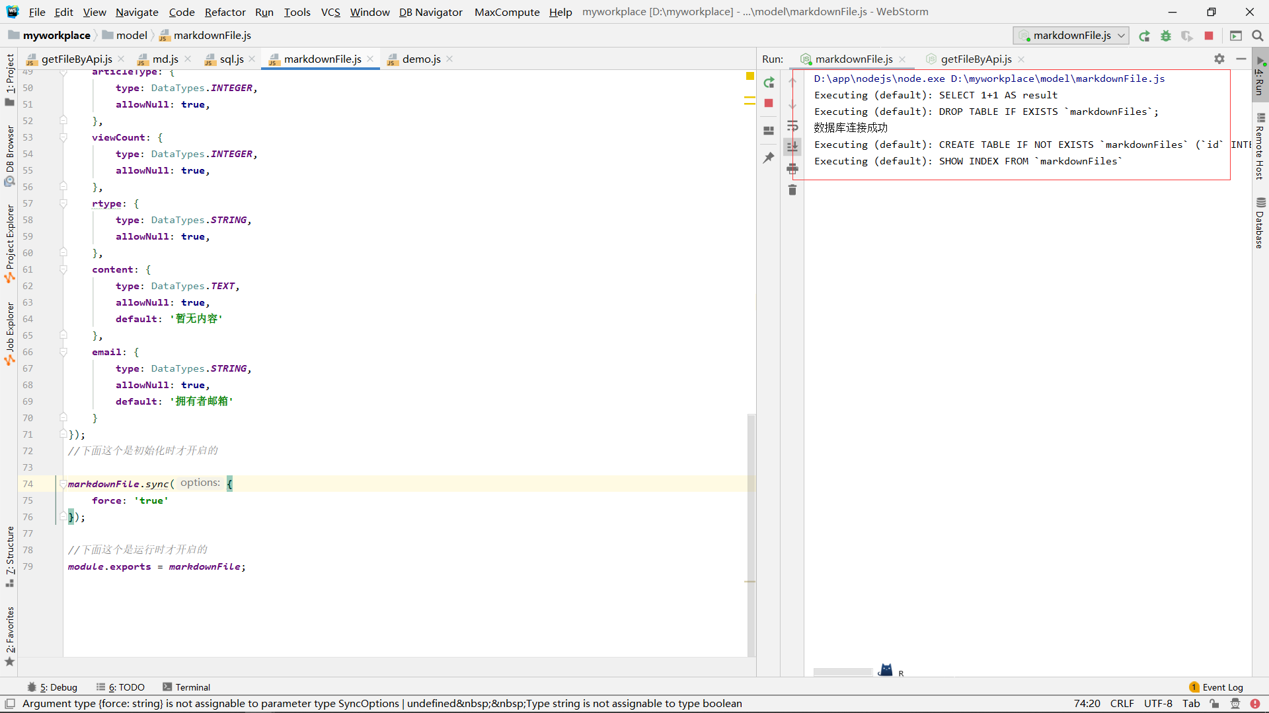Image resolution: width=1269 pixels, height=713 pixels.
Task: Stop the process from the main toolbar
Action: coord(1209,36)
